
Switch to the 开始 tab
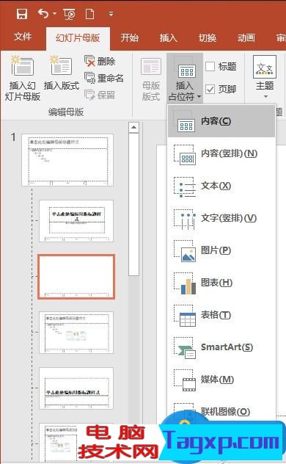point(129,37)
